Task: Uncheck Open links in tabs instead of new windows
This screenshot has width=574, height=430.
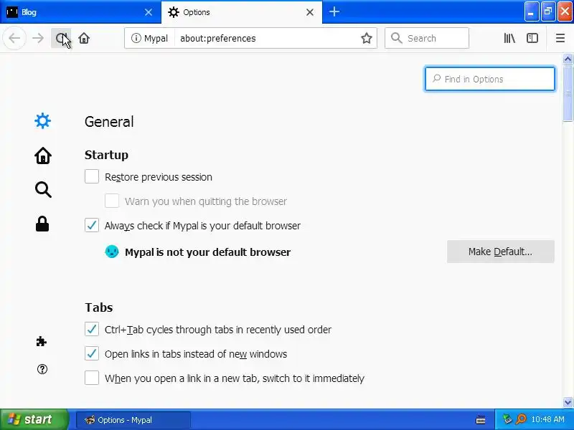Action: click(92, 353)
